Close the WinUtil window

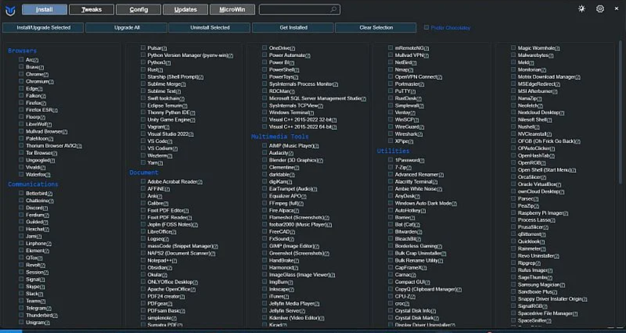(x=617, y=9)
